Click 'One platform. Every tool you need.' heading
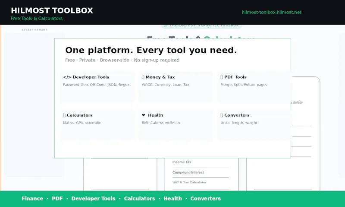The width and height of the screenshot is (345, 207). (151, 50)
